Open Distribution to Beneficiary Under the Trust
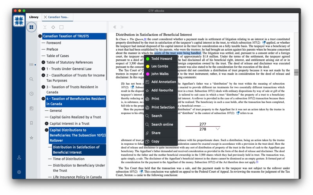The width and height of the screenshot is (313, 195). [79, 168]
